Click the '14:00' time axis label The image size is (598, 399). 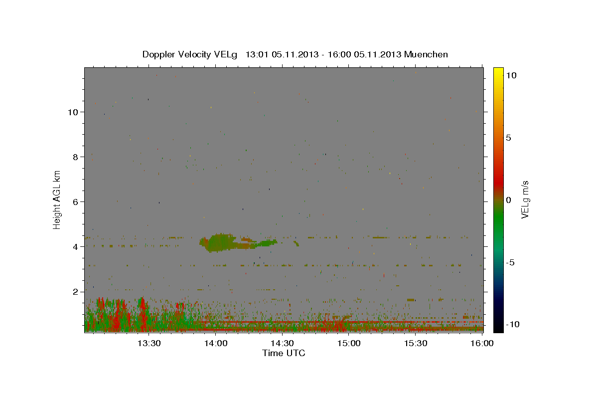(x=216, y=343)
